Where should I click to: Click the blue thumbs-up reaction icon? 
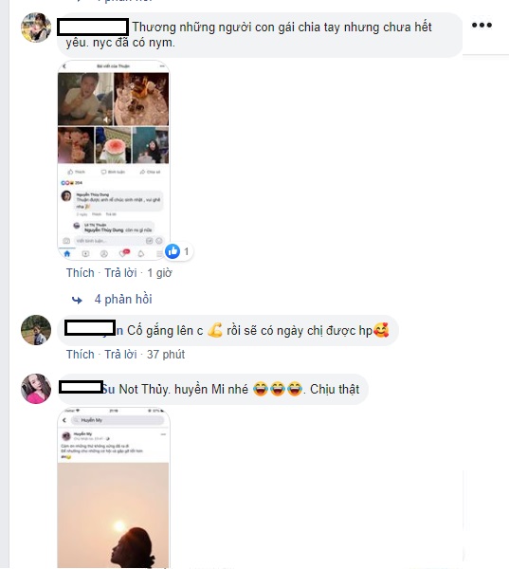[x=173, y=251]
